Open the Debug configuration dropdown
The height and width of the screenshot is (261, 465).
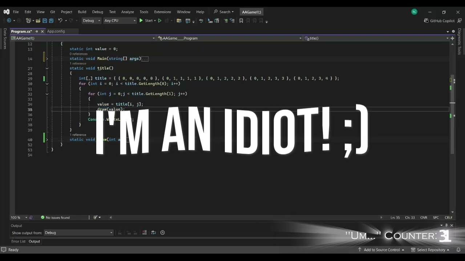coord(92,21)
